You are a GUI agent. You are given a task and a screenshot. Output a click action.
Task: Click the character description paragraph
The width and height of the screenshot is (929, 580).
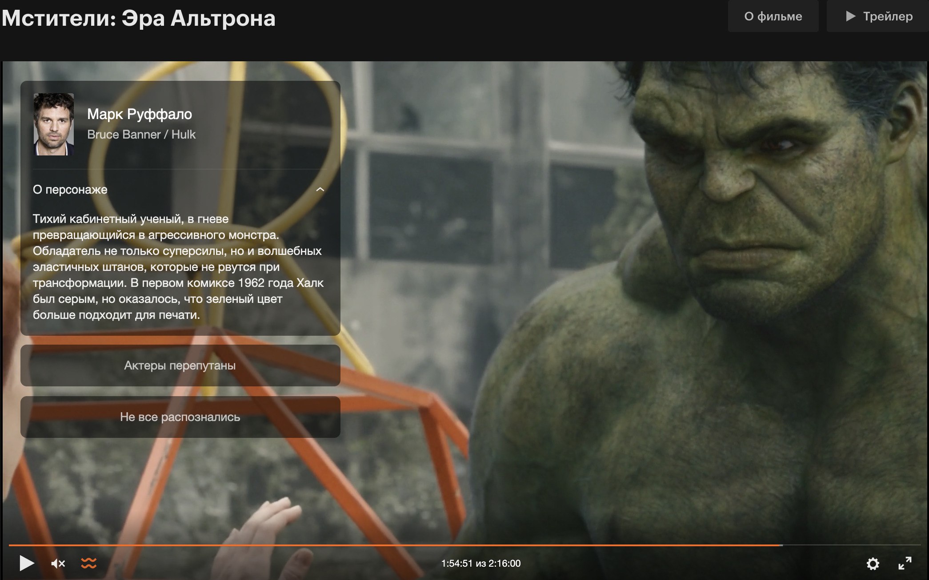[x=178, y=267]
